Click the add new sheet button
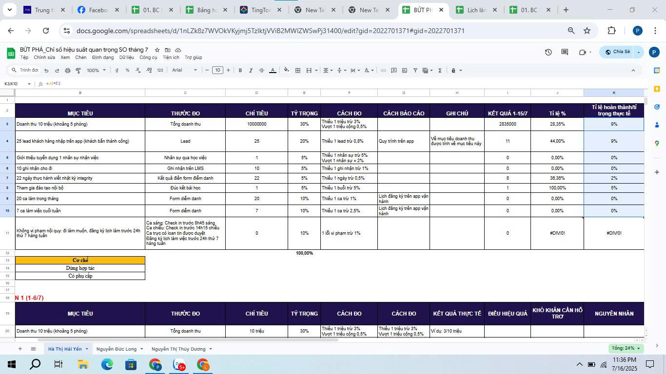The width and height of the screenshot is (666, 374). point(20,349)
